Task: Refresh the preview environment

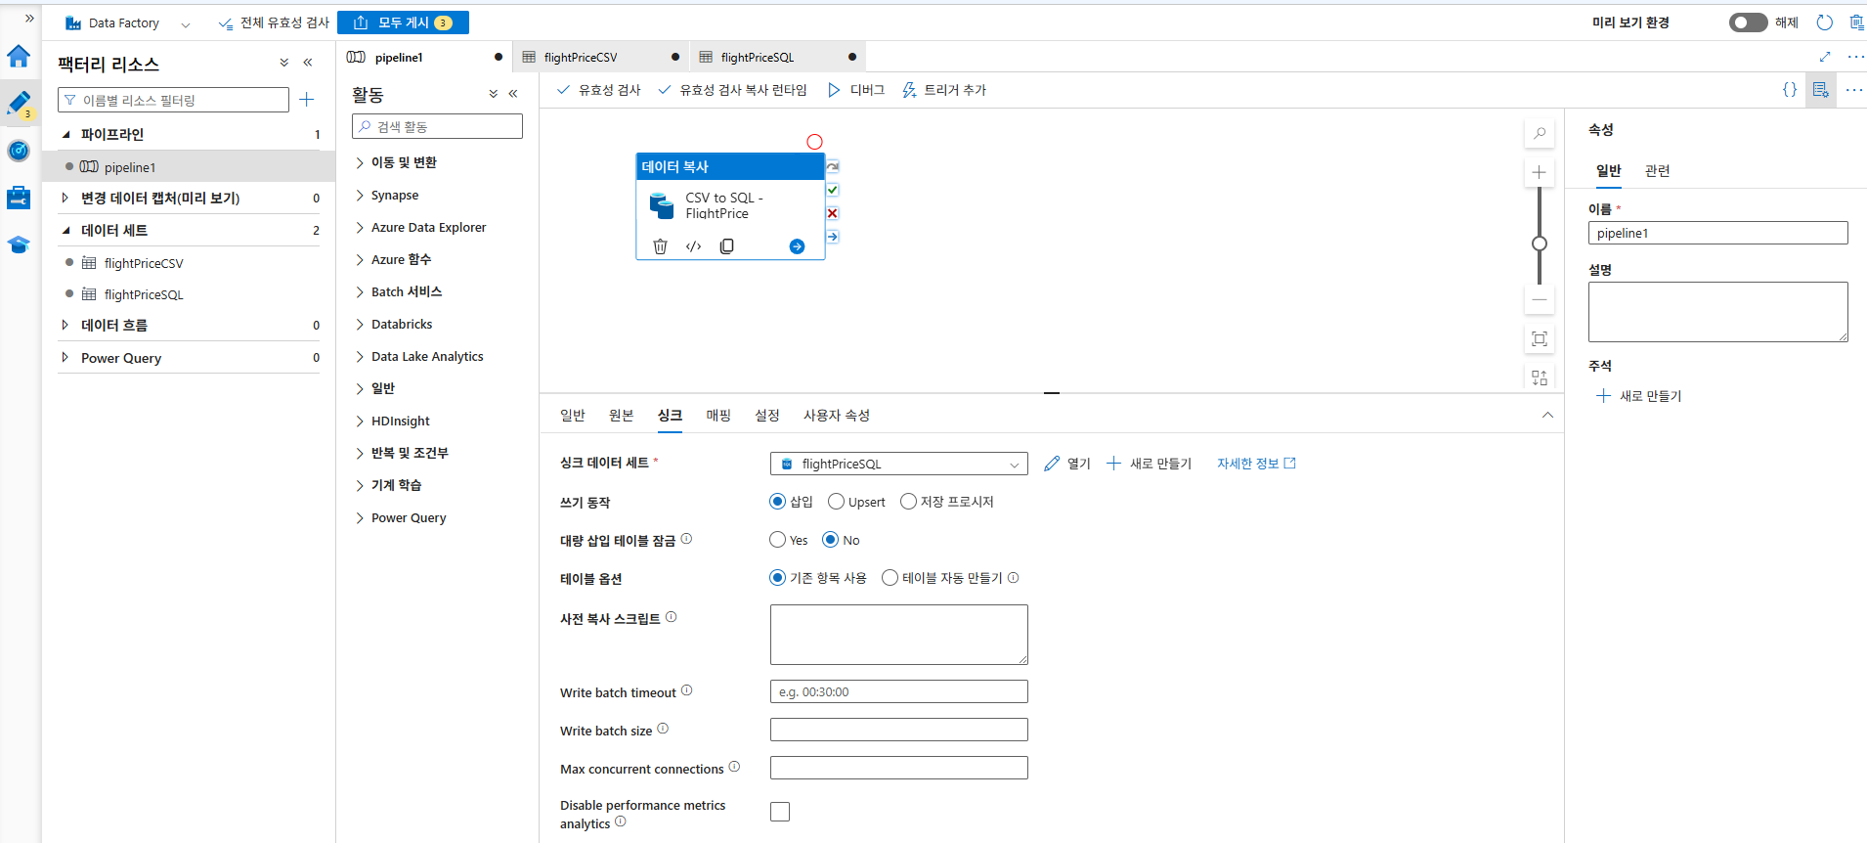Action: tap(1824, 22)
